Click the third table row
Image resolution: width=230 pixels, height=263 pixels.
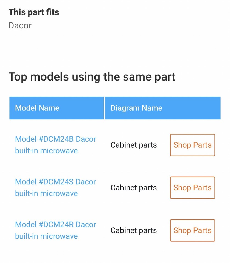click(x=115, y=230)
